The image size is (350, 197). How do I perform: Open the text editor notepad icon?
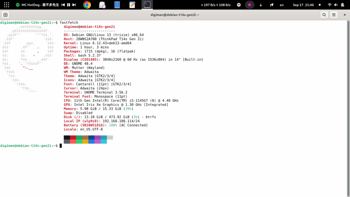click(x=132, y=5)
